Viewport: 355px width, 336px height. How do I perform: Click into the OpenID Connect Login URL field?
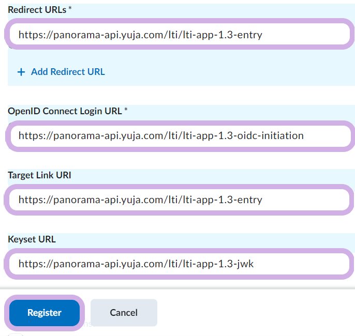[326, 136]
